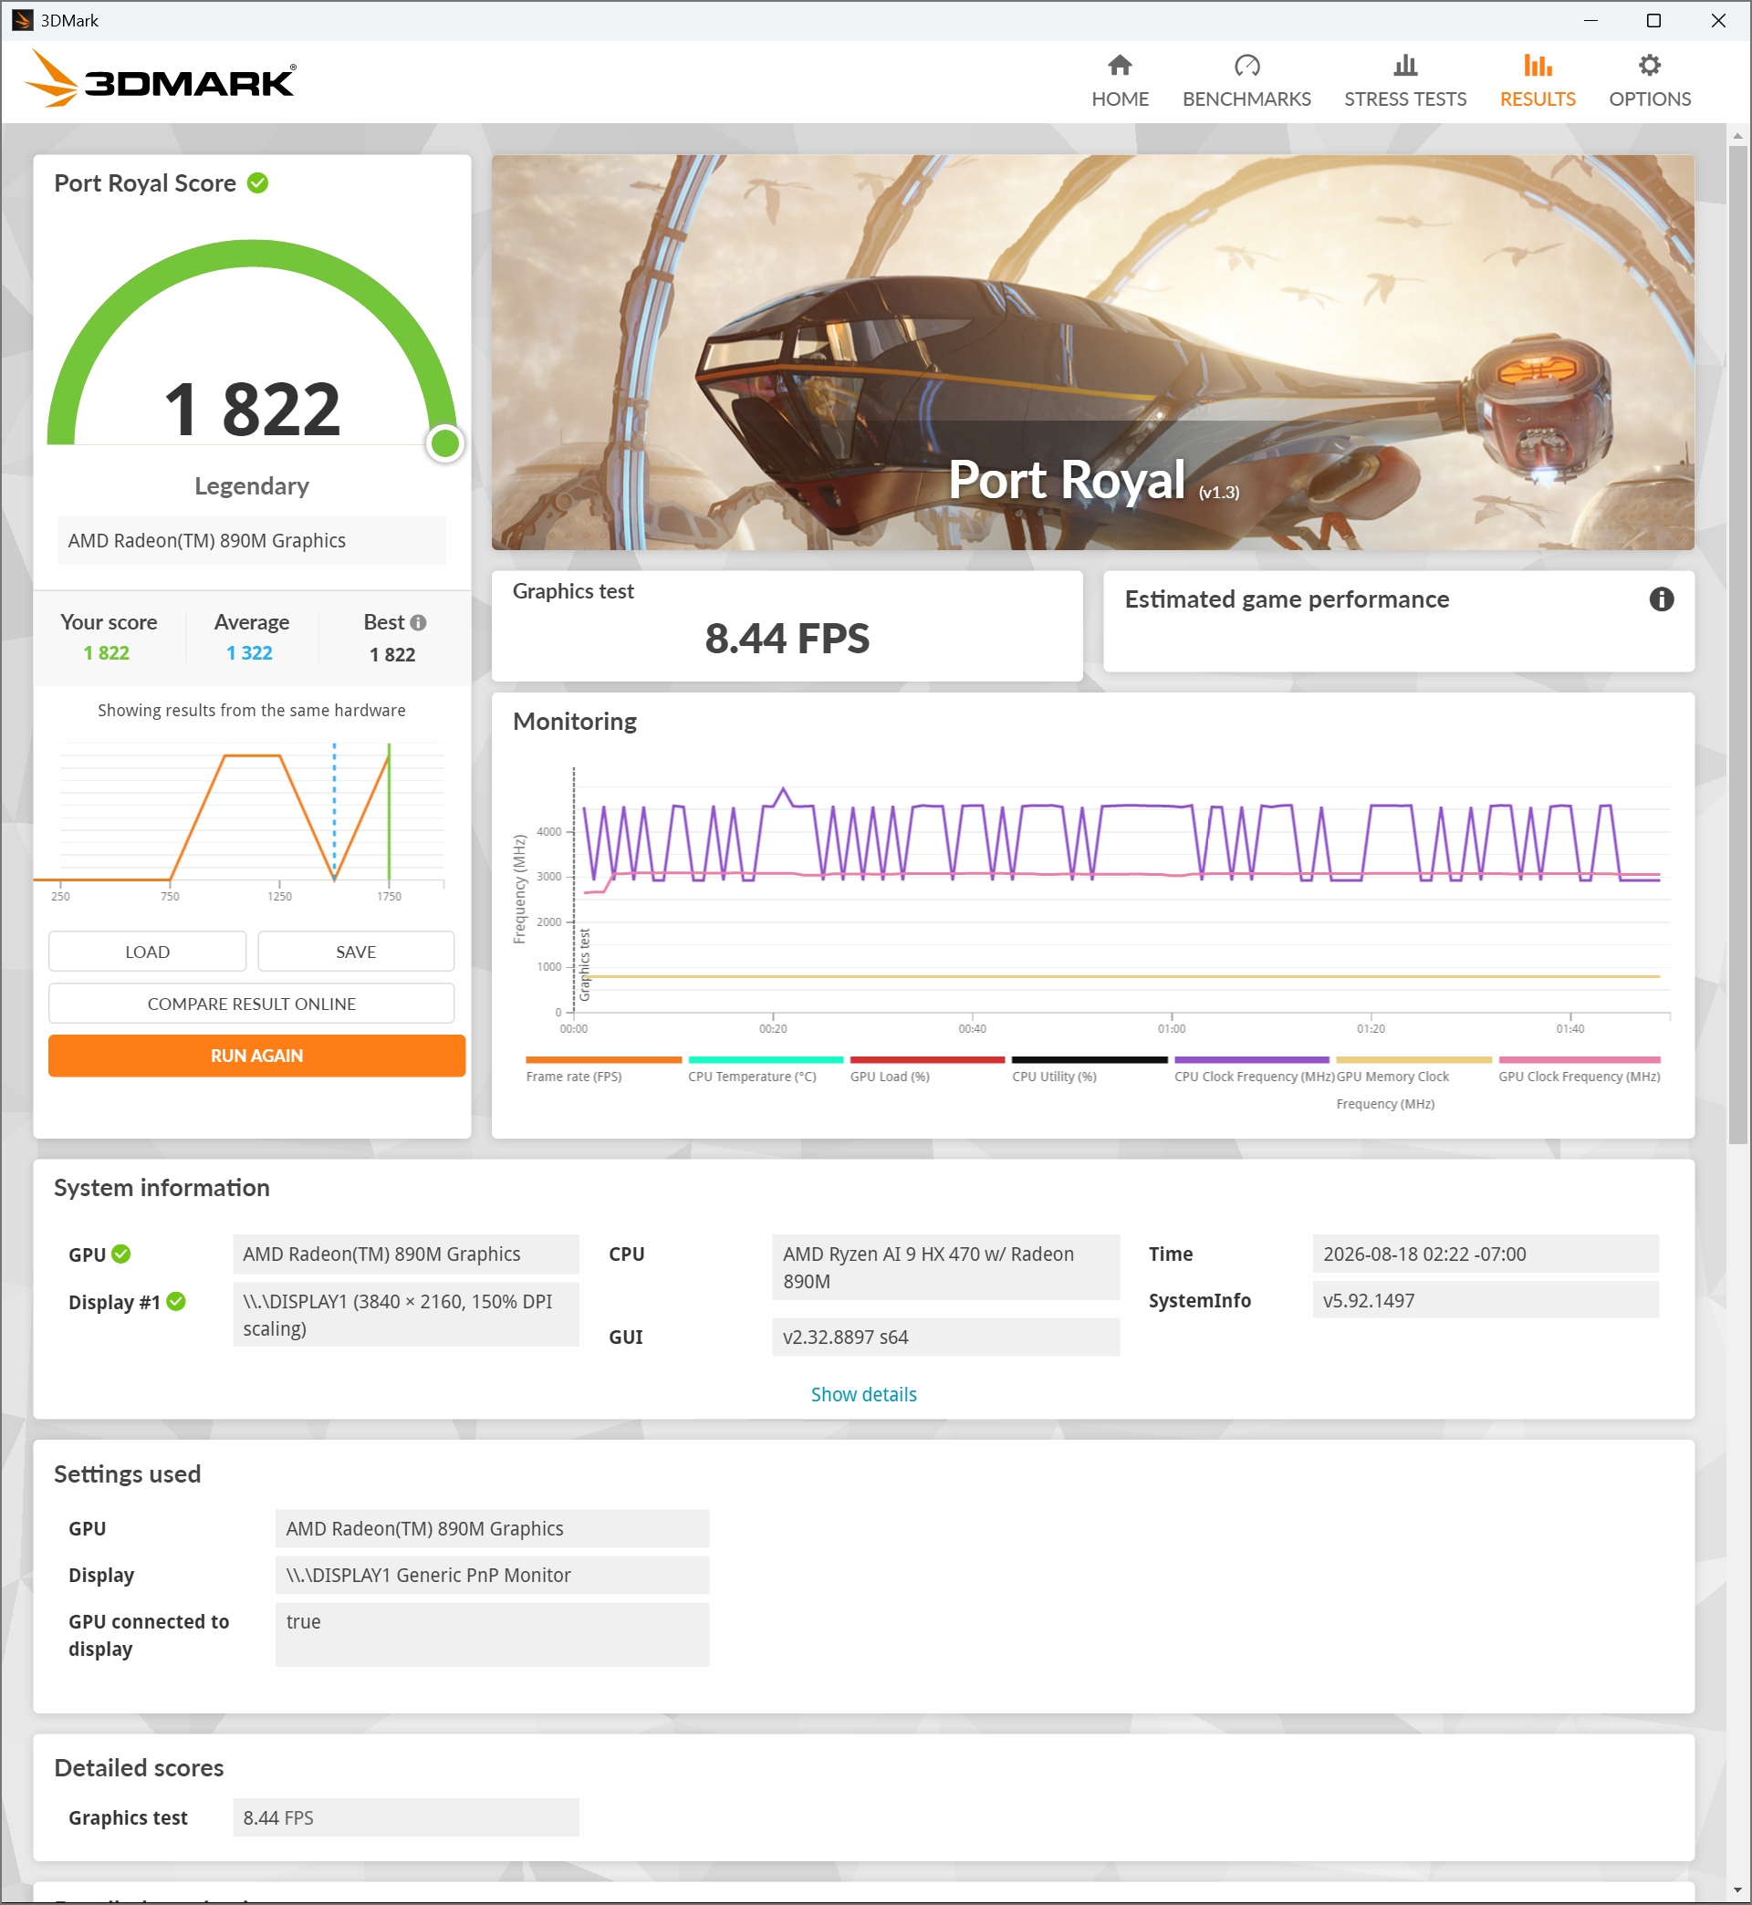Minimize the 3DMark window
1752x1905 pixels.
1590,20
